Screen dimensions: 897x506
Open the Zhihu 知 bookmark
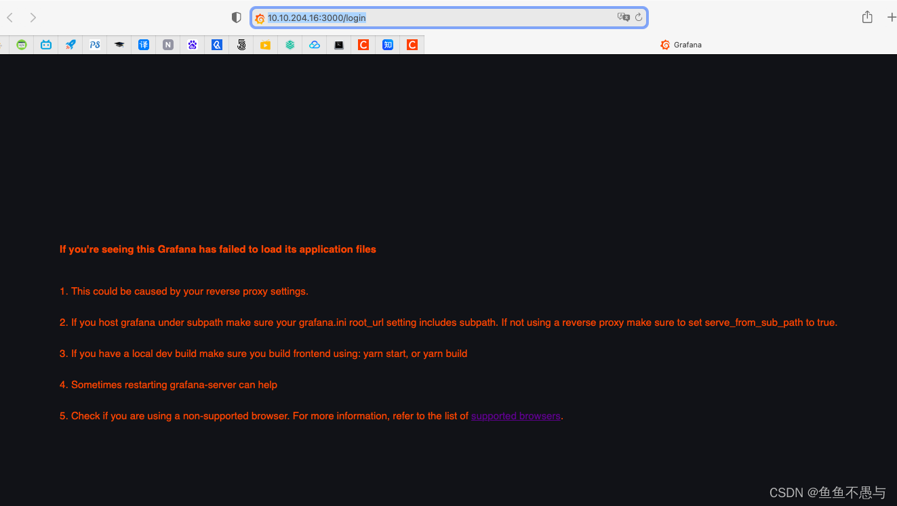point(388,45)
